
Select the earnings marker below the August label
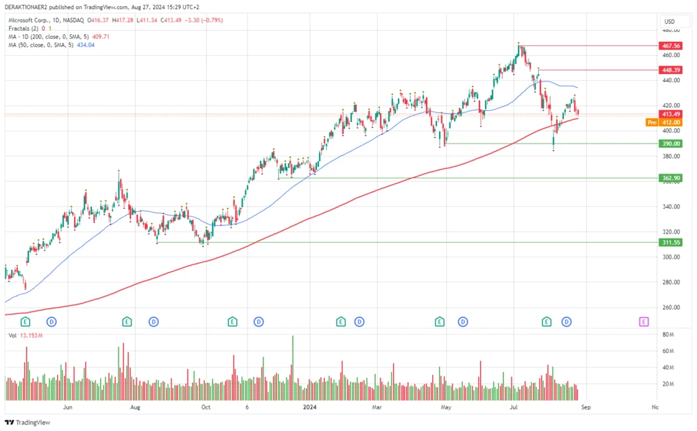[x=127, y=322]
